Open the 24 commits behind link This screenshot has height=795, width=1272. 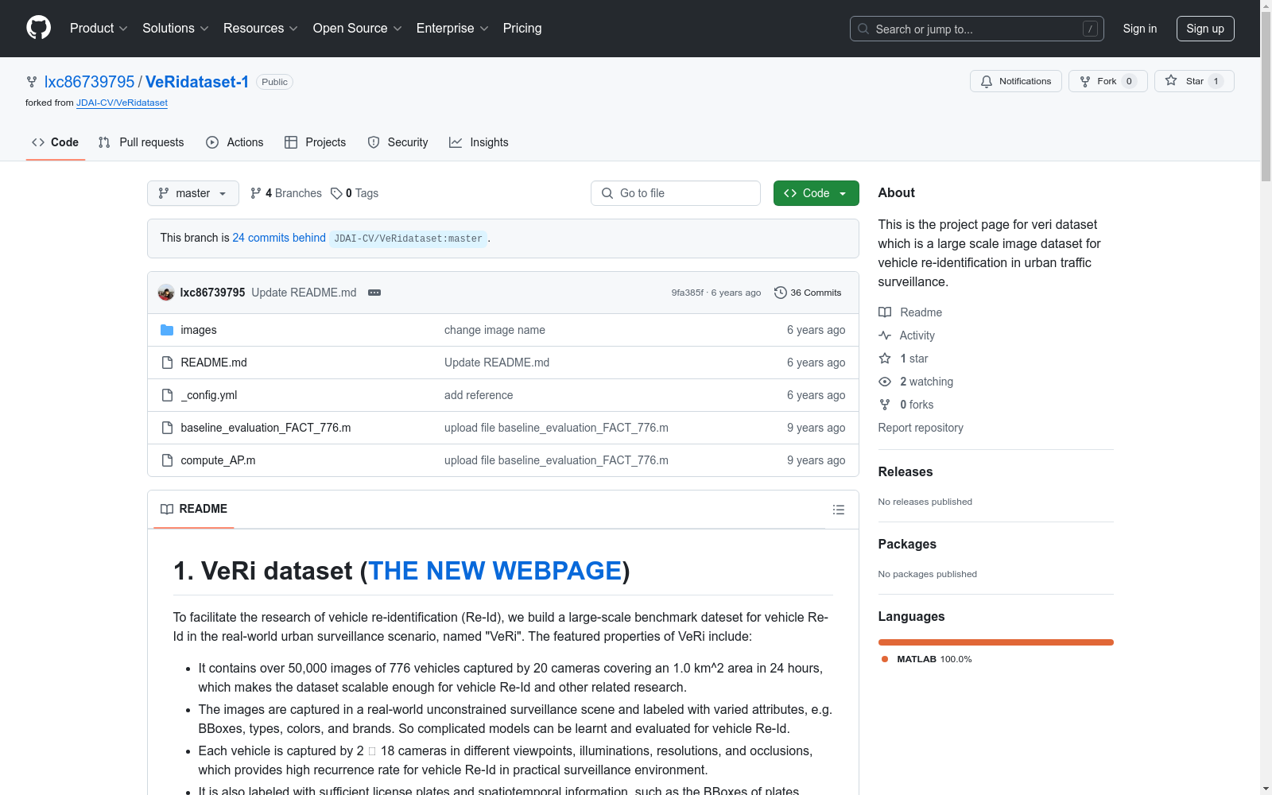pos(279,238)
